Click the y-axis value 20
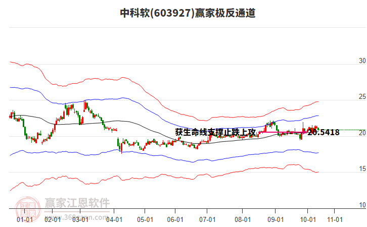The height and width of the screenshot is (227, 367). (362, 133)
